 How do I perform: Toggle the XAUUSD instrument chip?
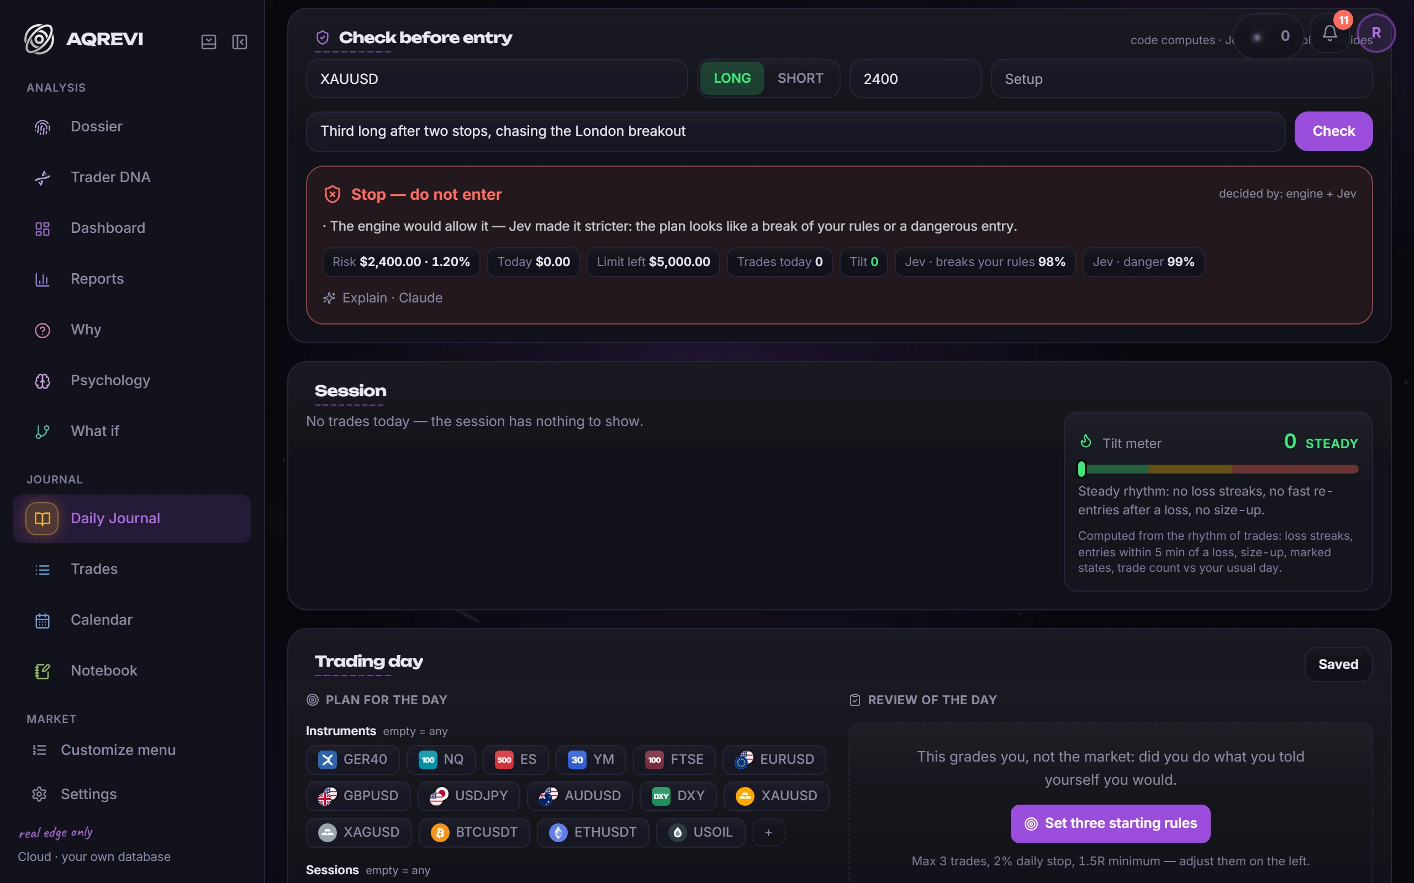coord(776,795)
